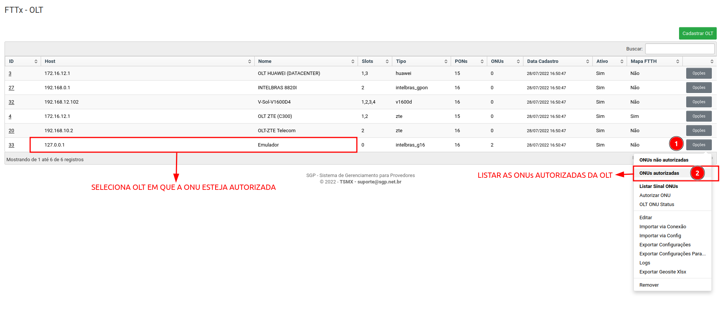Choose ONUs não autorizadas from menu

pyautogui.click(x=664, y=160)
